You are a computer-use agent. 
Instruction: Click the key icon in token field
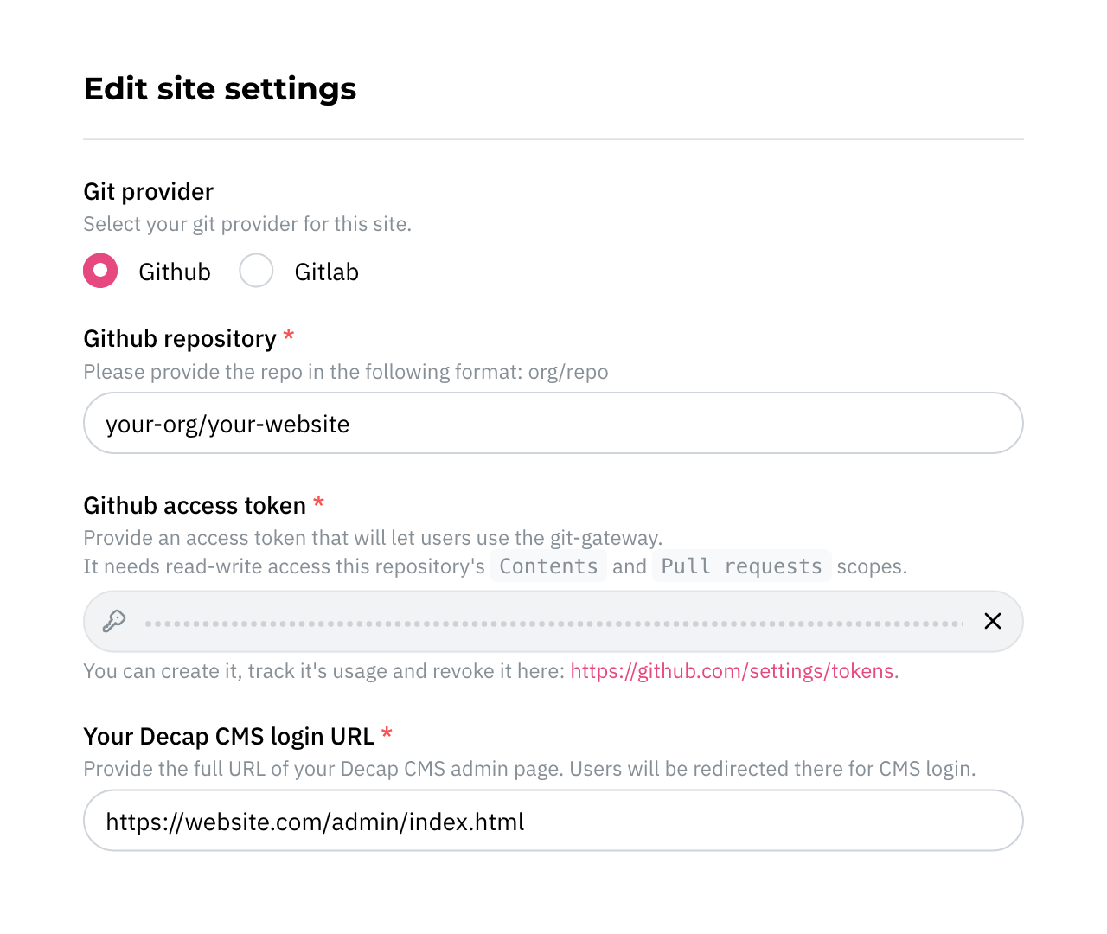[114, 621]
